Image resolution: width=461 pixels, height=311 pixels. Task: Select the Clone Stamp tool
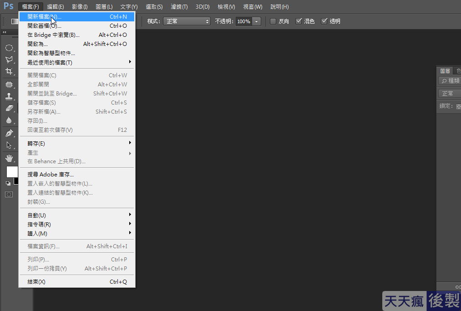coord(9,96)
